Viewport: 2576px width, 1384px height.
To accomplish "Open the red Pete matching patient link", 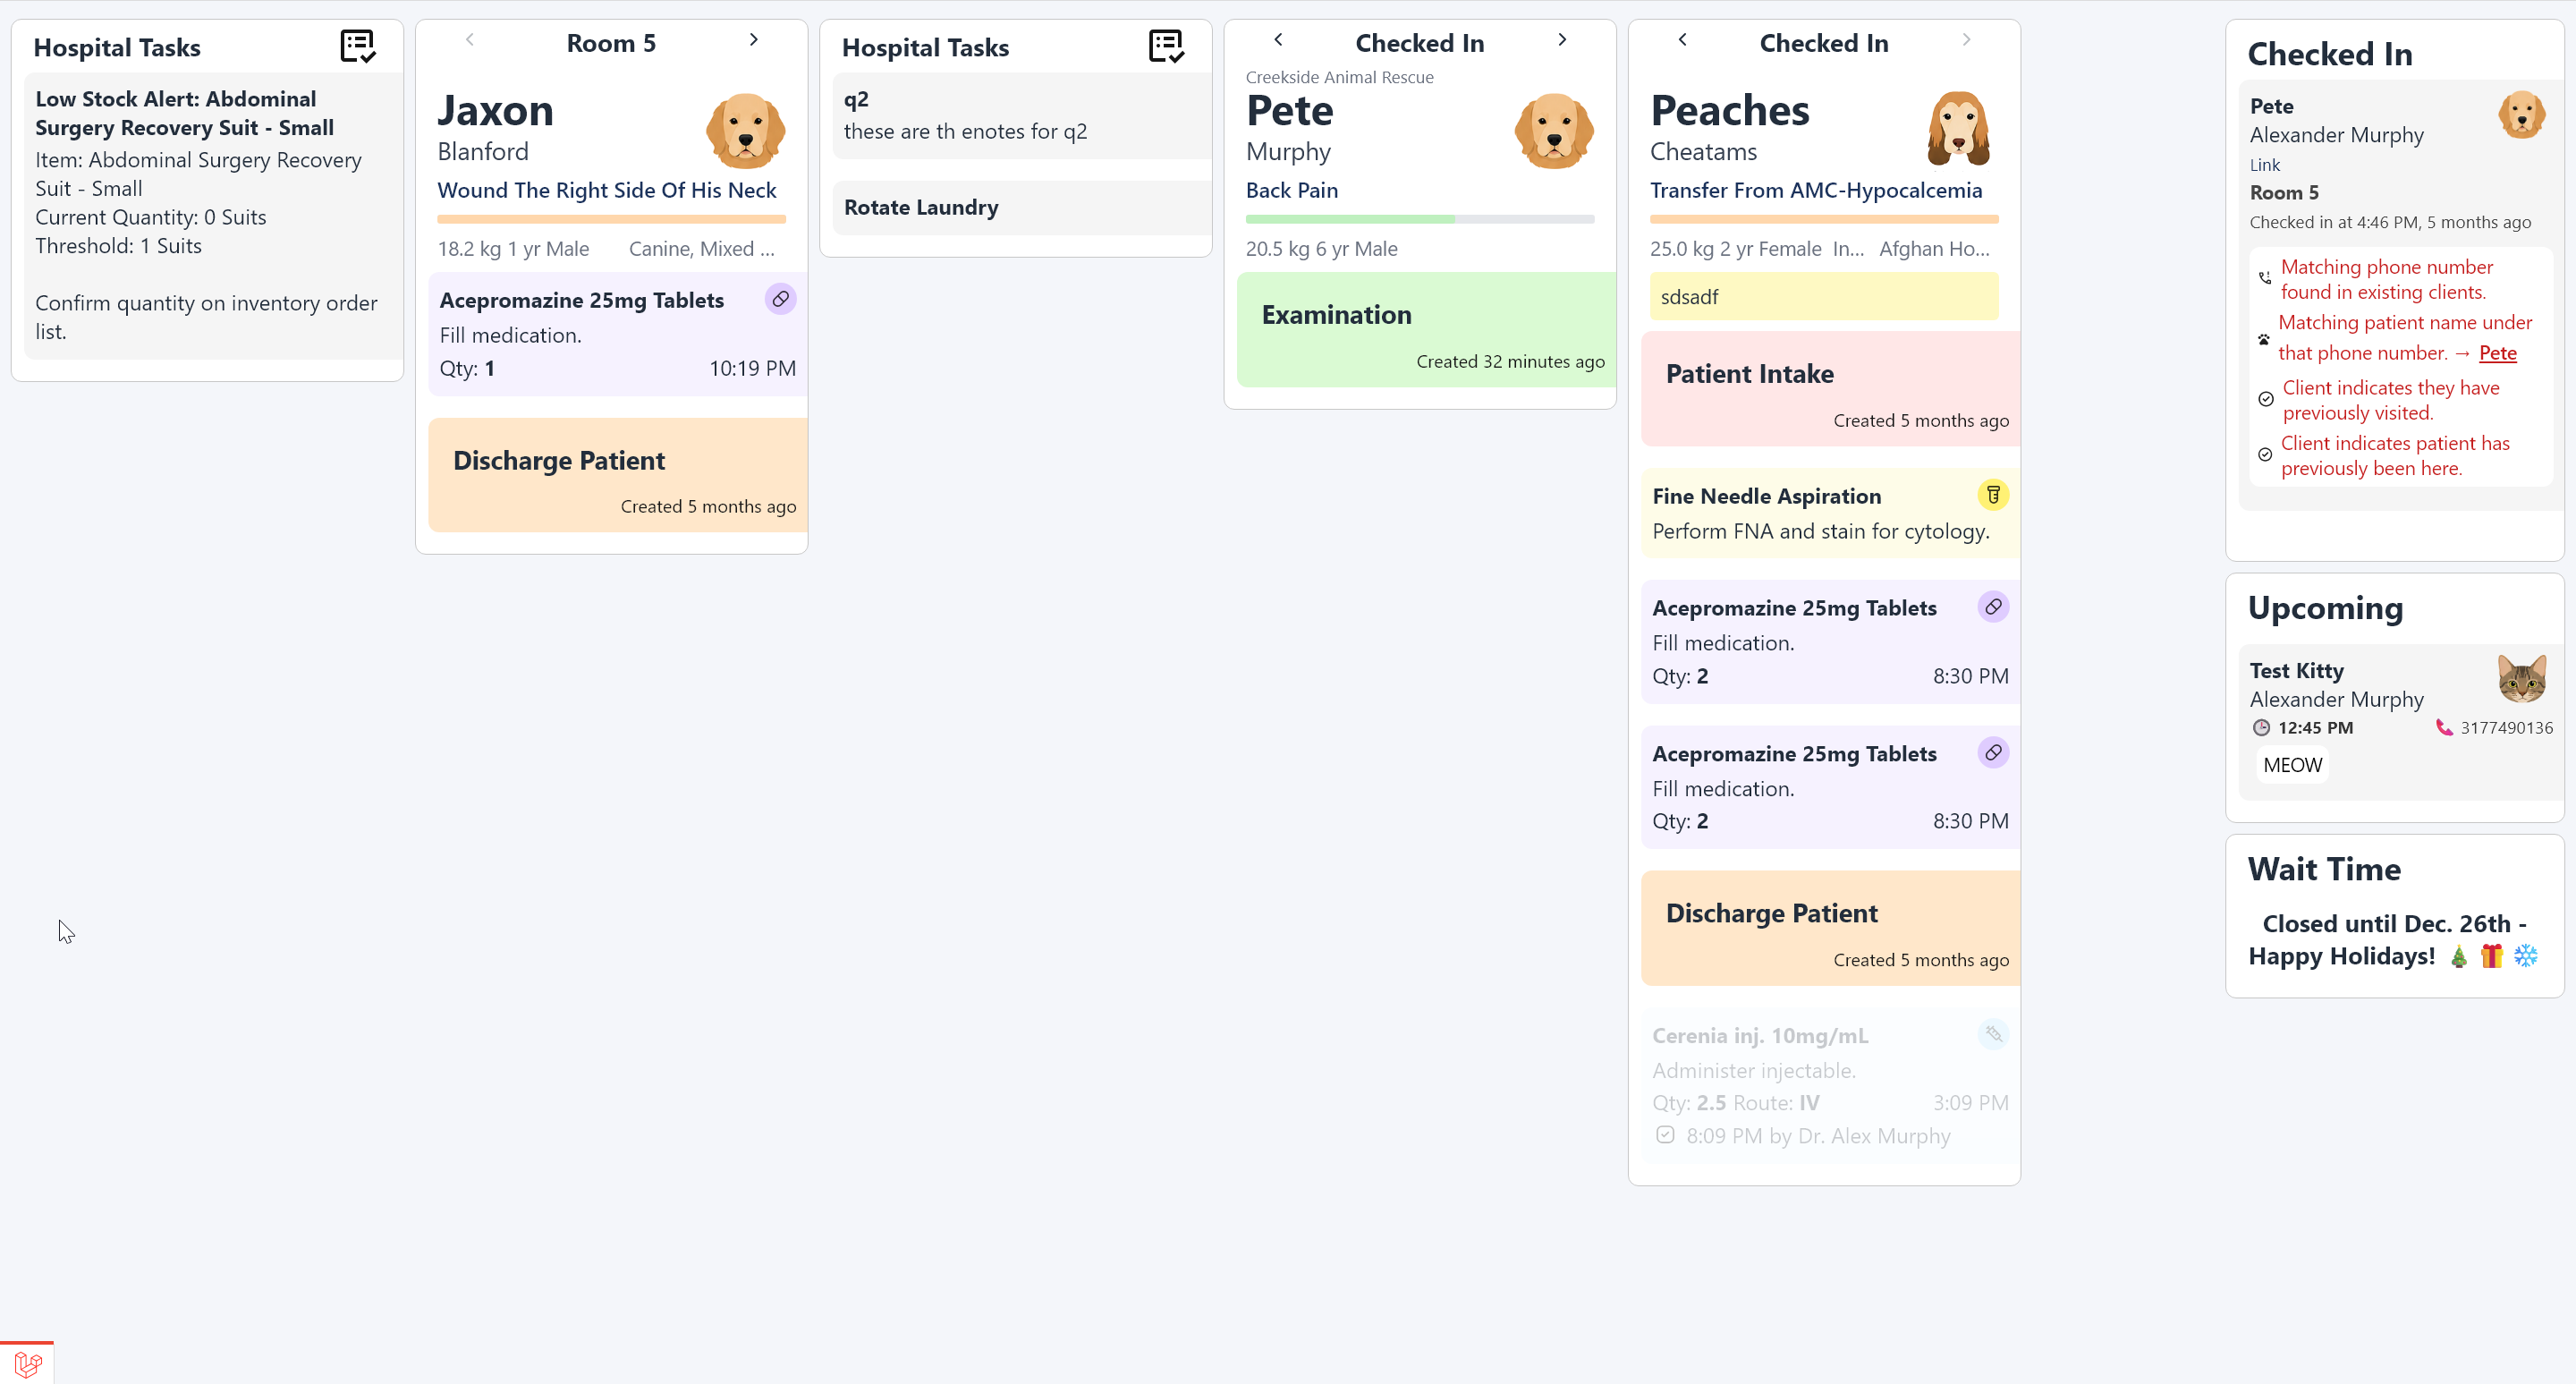I will [x=2497, y=353].
